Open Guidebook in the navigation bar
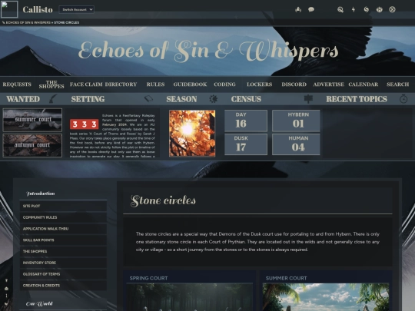 coord(190,84)
